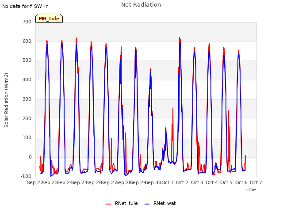Click the MB_tule annotation label
This screenshot has width=283, height=212.
[49, 19]
